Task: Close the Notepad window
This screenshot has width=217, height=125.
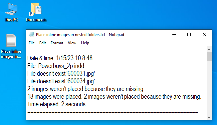Action: 204,34
